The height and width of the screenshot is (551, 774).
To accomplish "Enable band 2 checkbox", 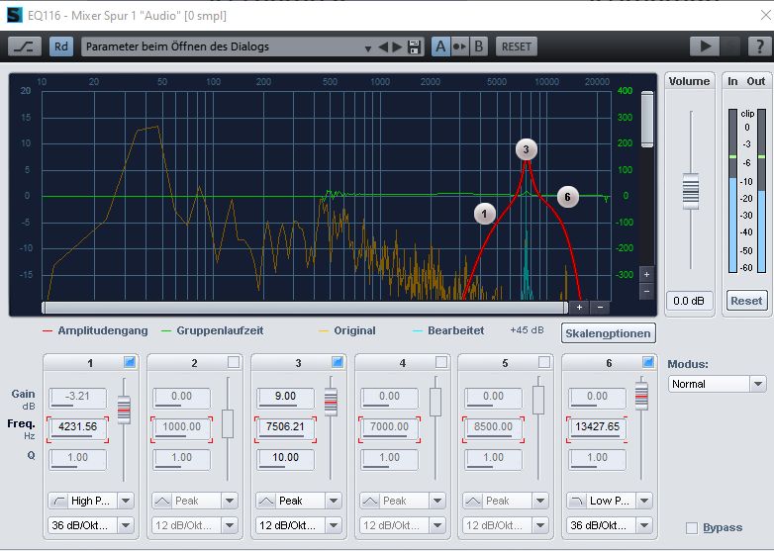I will [234, 363].
